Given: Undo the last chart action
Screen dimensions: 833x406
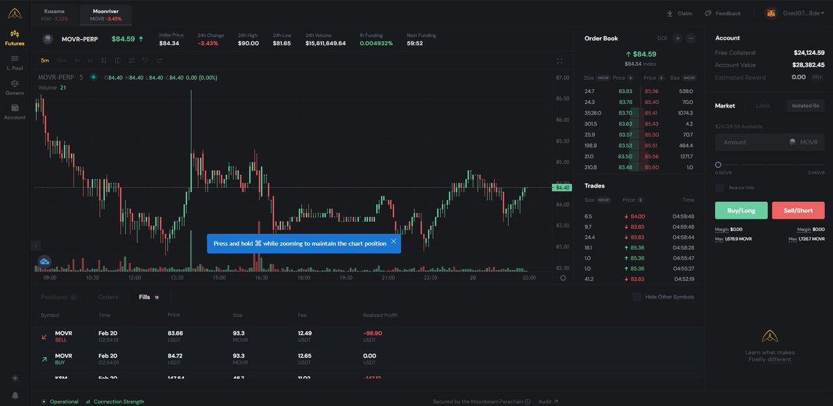Looking at the screenshot, I should [144, 60].
